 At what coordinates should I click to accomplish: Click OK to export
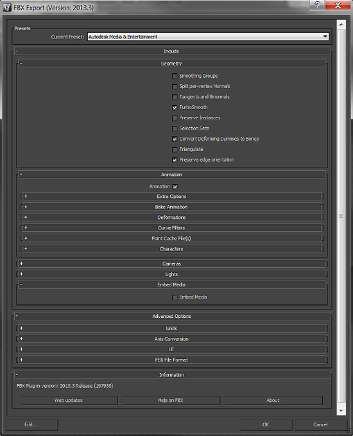tap(266, 424)
